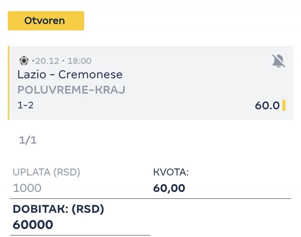The height and width of the screenshot is (237, 301).
Task: Click the underline beneath the 60000 payout
Action: click(80, 235)
